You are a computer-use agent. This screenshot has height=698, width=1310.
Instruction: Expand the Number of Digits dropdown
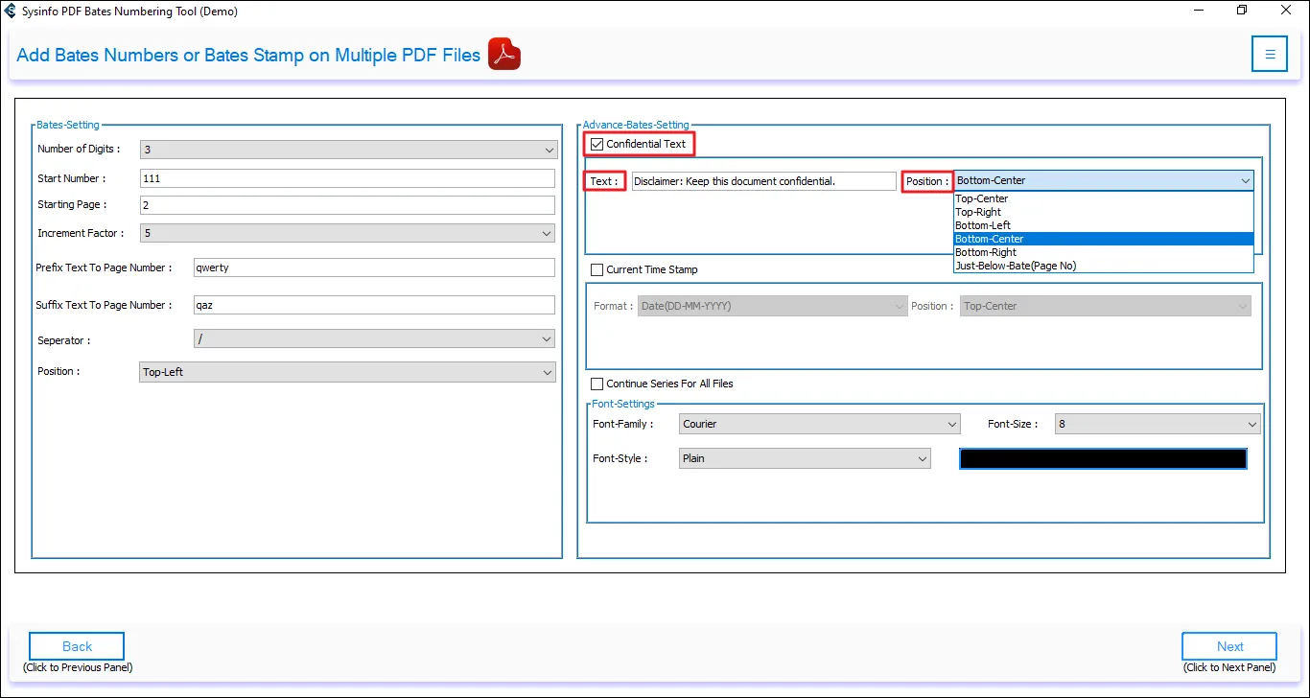tap(348, 150)
